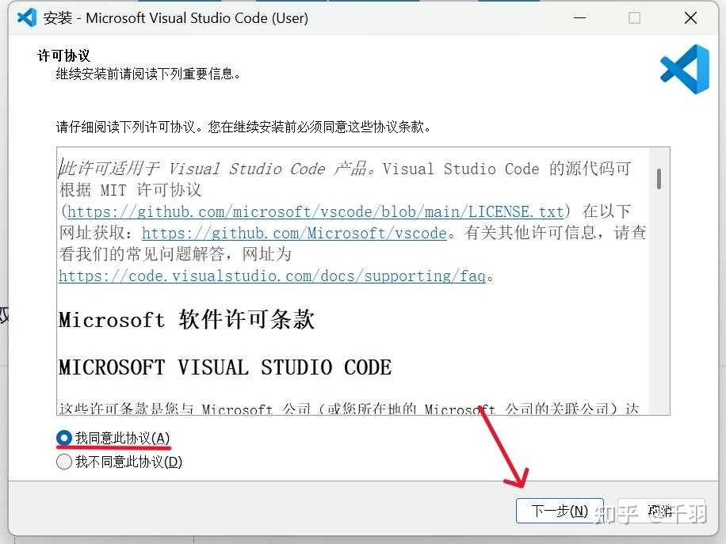Select the 我同意此协议(A) radio button
Screen dimensions: 726x544
[63, 438]
